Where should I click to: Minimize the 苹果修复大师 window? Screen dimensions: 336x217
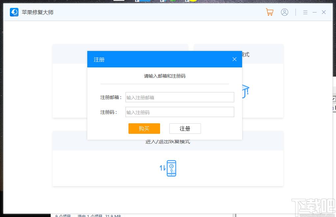point(315,12)
